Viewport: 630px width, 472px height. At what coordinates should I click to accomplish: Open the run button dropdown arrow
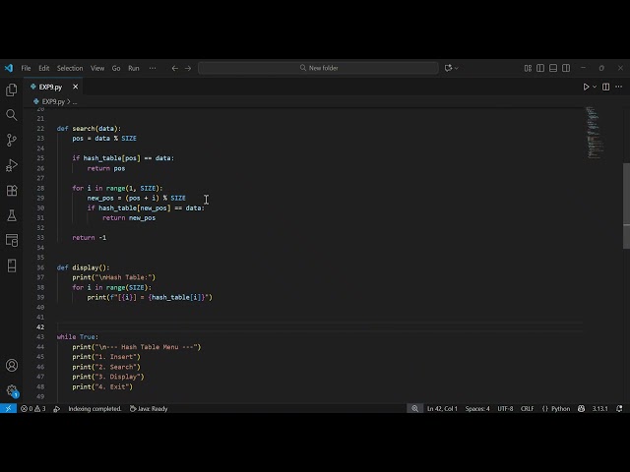click(x=595, y=87)
